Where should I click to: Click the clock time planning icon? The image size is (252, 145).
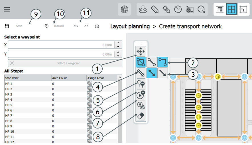pos(178,9)
